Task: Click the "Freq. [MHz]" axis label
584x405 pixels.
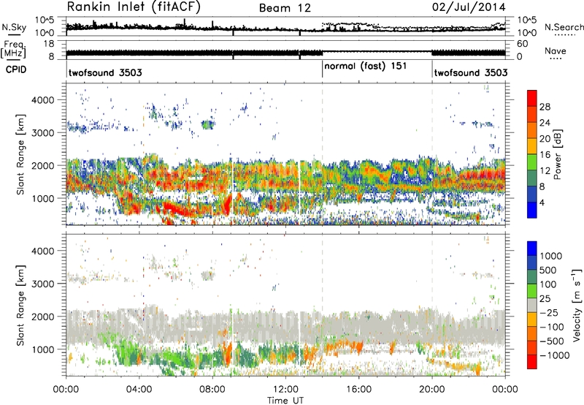Action: pos(14,49)
